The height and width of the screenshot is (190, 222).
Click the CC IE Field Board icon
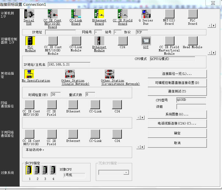[123, 14]
